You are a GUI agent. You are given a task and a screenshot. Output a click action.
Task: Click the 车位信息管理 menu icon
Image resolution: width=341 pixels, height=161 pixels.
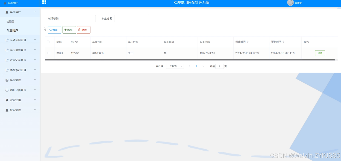[7, 50]
